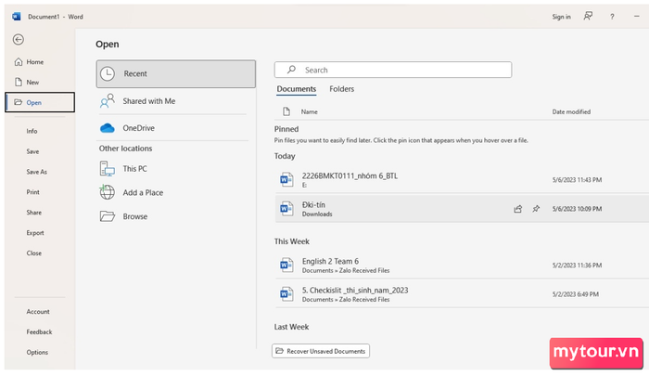Switch to the Folders tab

[x=341, y=89]
